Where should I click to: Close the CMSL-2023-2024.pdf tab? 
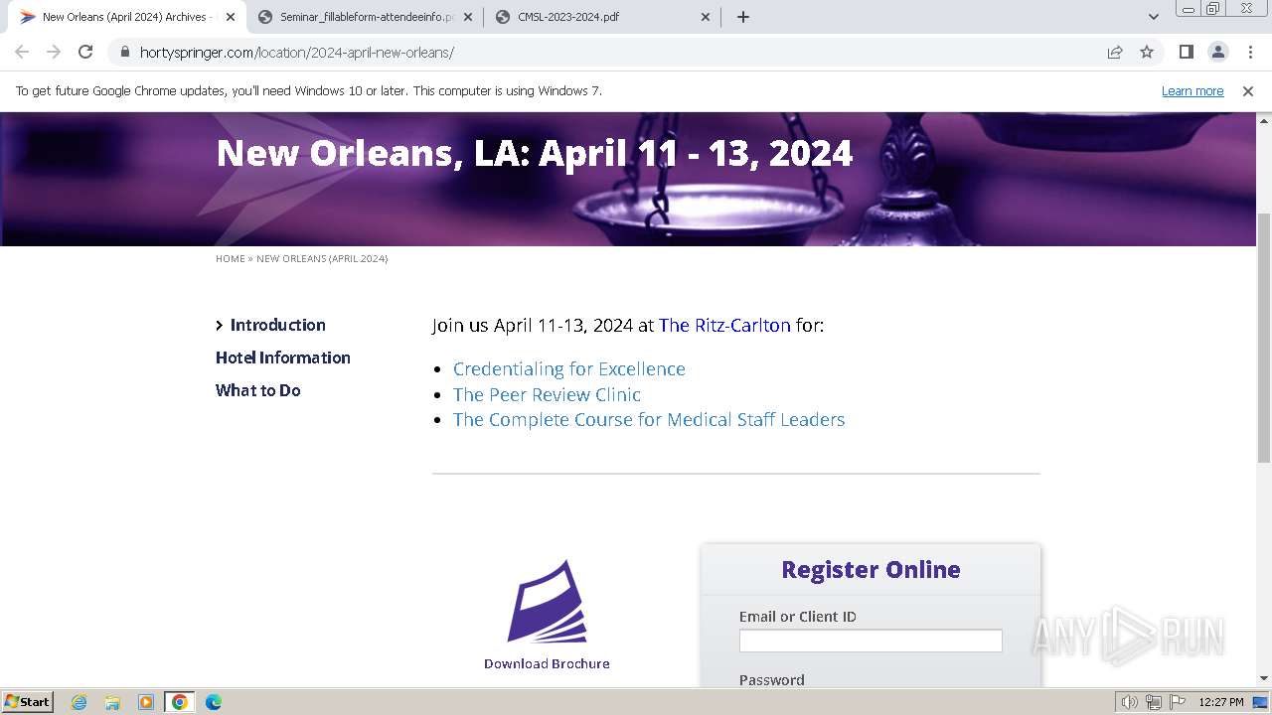tap(706, 17)
